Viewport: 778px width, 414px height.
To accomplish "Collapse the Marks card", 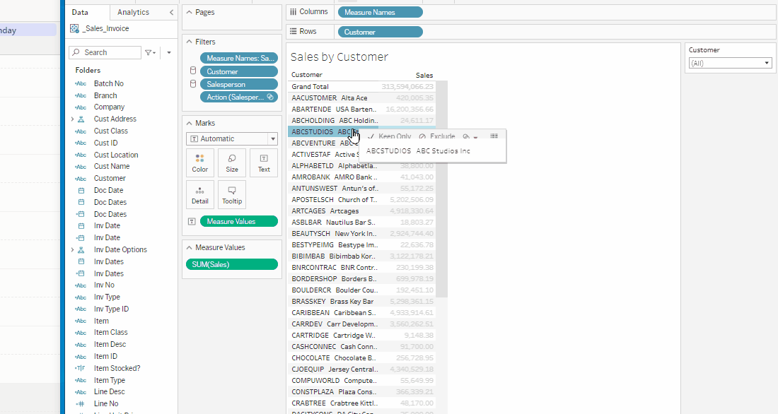I will click(x=189, y=123).
